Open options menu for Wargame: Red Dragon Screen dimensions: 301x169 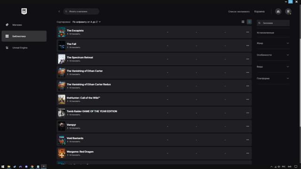(248, 154)
